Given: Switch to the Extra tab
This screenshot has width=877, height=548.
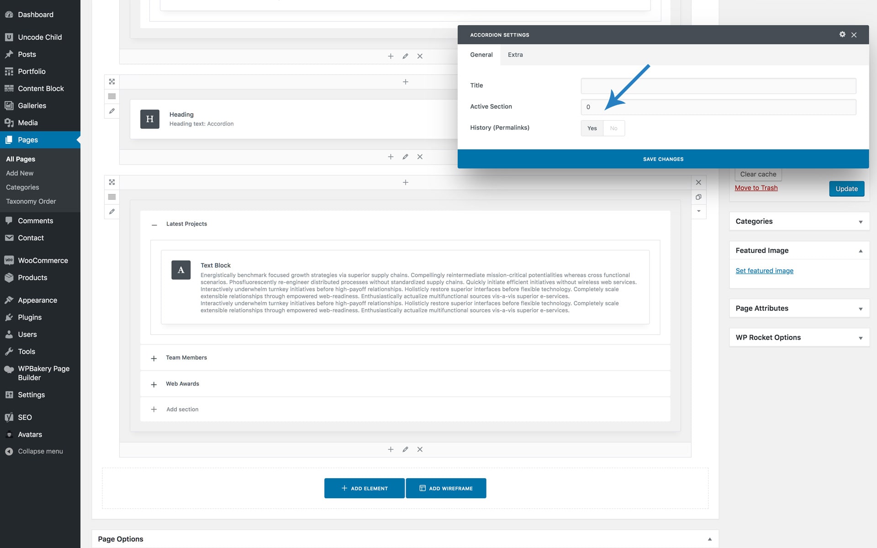Looking at the screenshot, I should click(515, 55).
